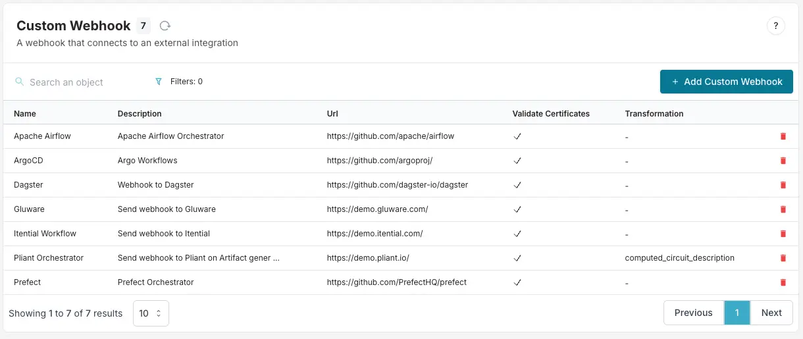The image size is (803, 339).
Task: Click the Add Custom Webhook button
Action: click(726, 82)
